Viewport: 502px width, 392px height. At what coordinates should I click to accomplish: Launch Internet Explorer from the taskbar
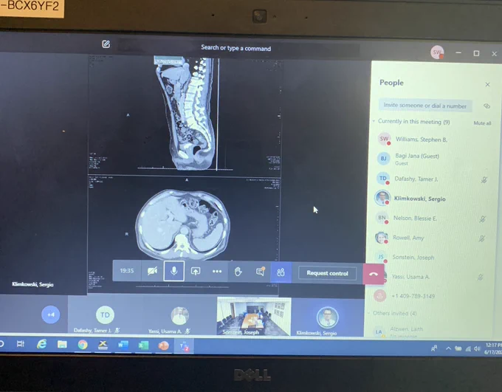coord(41,344)
